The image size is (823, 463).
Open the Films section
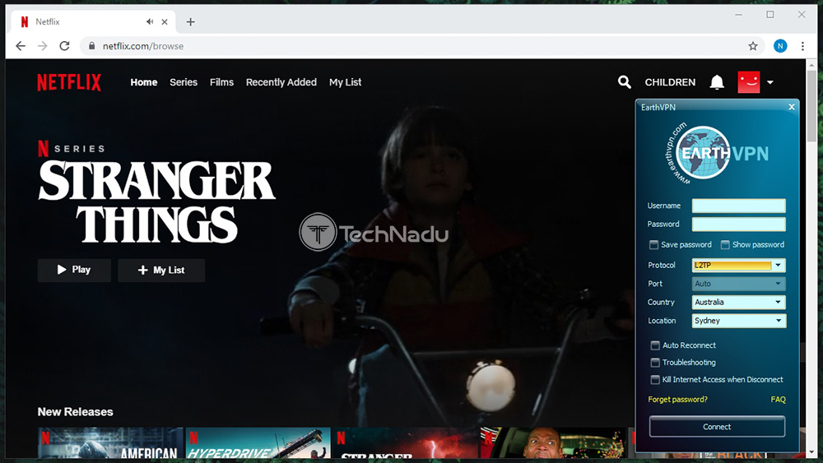click(221, 82)
